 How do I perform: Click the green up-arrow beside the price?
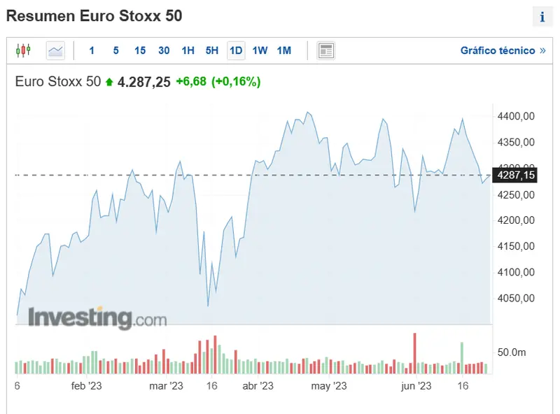108,82
